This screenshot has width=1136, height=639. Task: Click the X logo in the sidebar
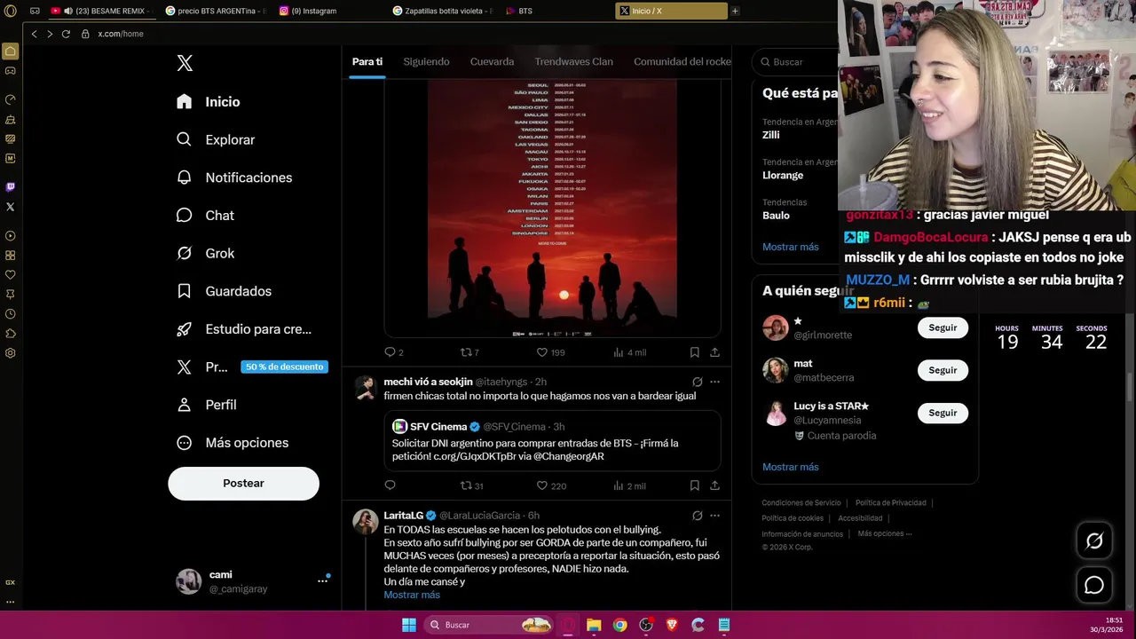[x=185, y=63]
